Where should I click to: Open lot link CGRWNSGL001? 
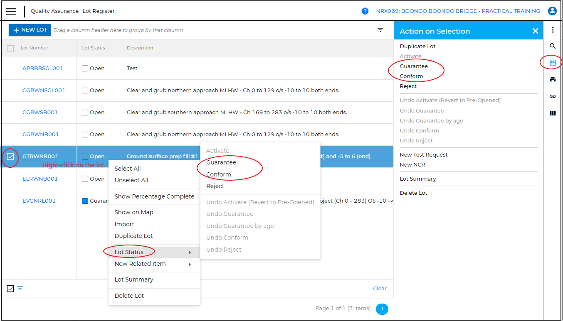[x=44, y=91]
